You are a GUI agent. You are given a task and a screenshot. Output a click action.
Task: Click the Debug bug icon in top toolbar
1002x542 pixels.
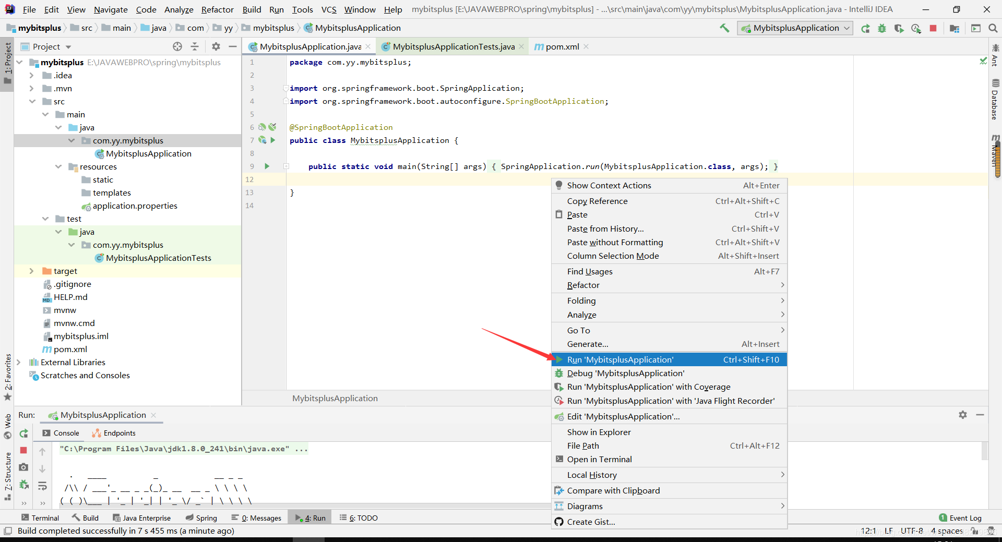882,28
